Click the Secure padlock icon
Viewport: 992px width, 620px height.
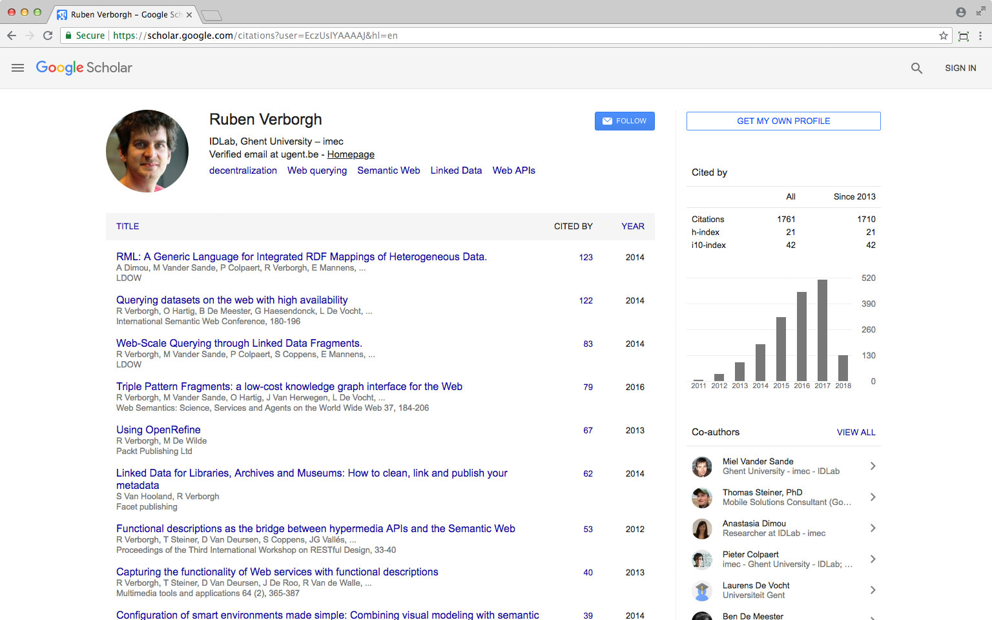[68, 36]
